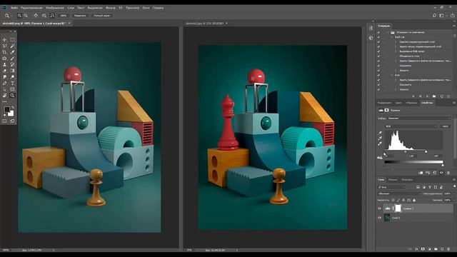
Task: Select the Dodge tool
Action: point(12,77)
